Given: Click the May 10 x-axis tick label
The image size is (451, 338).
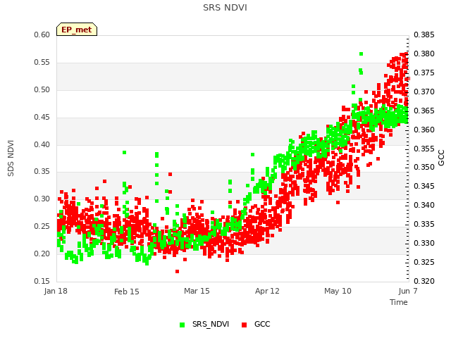Looking at the screenshot, I should 338,291.
